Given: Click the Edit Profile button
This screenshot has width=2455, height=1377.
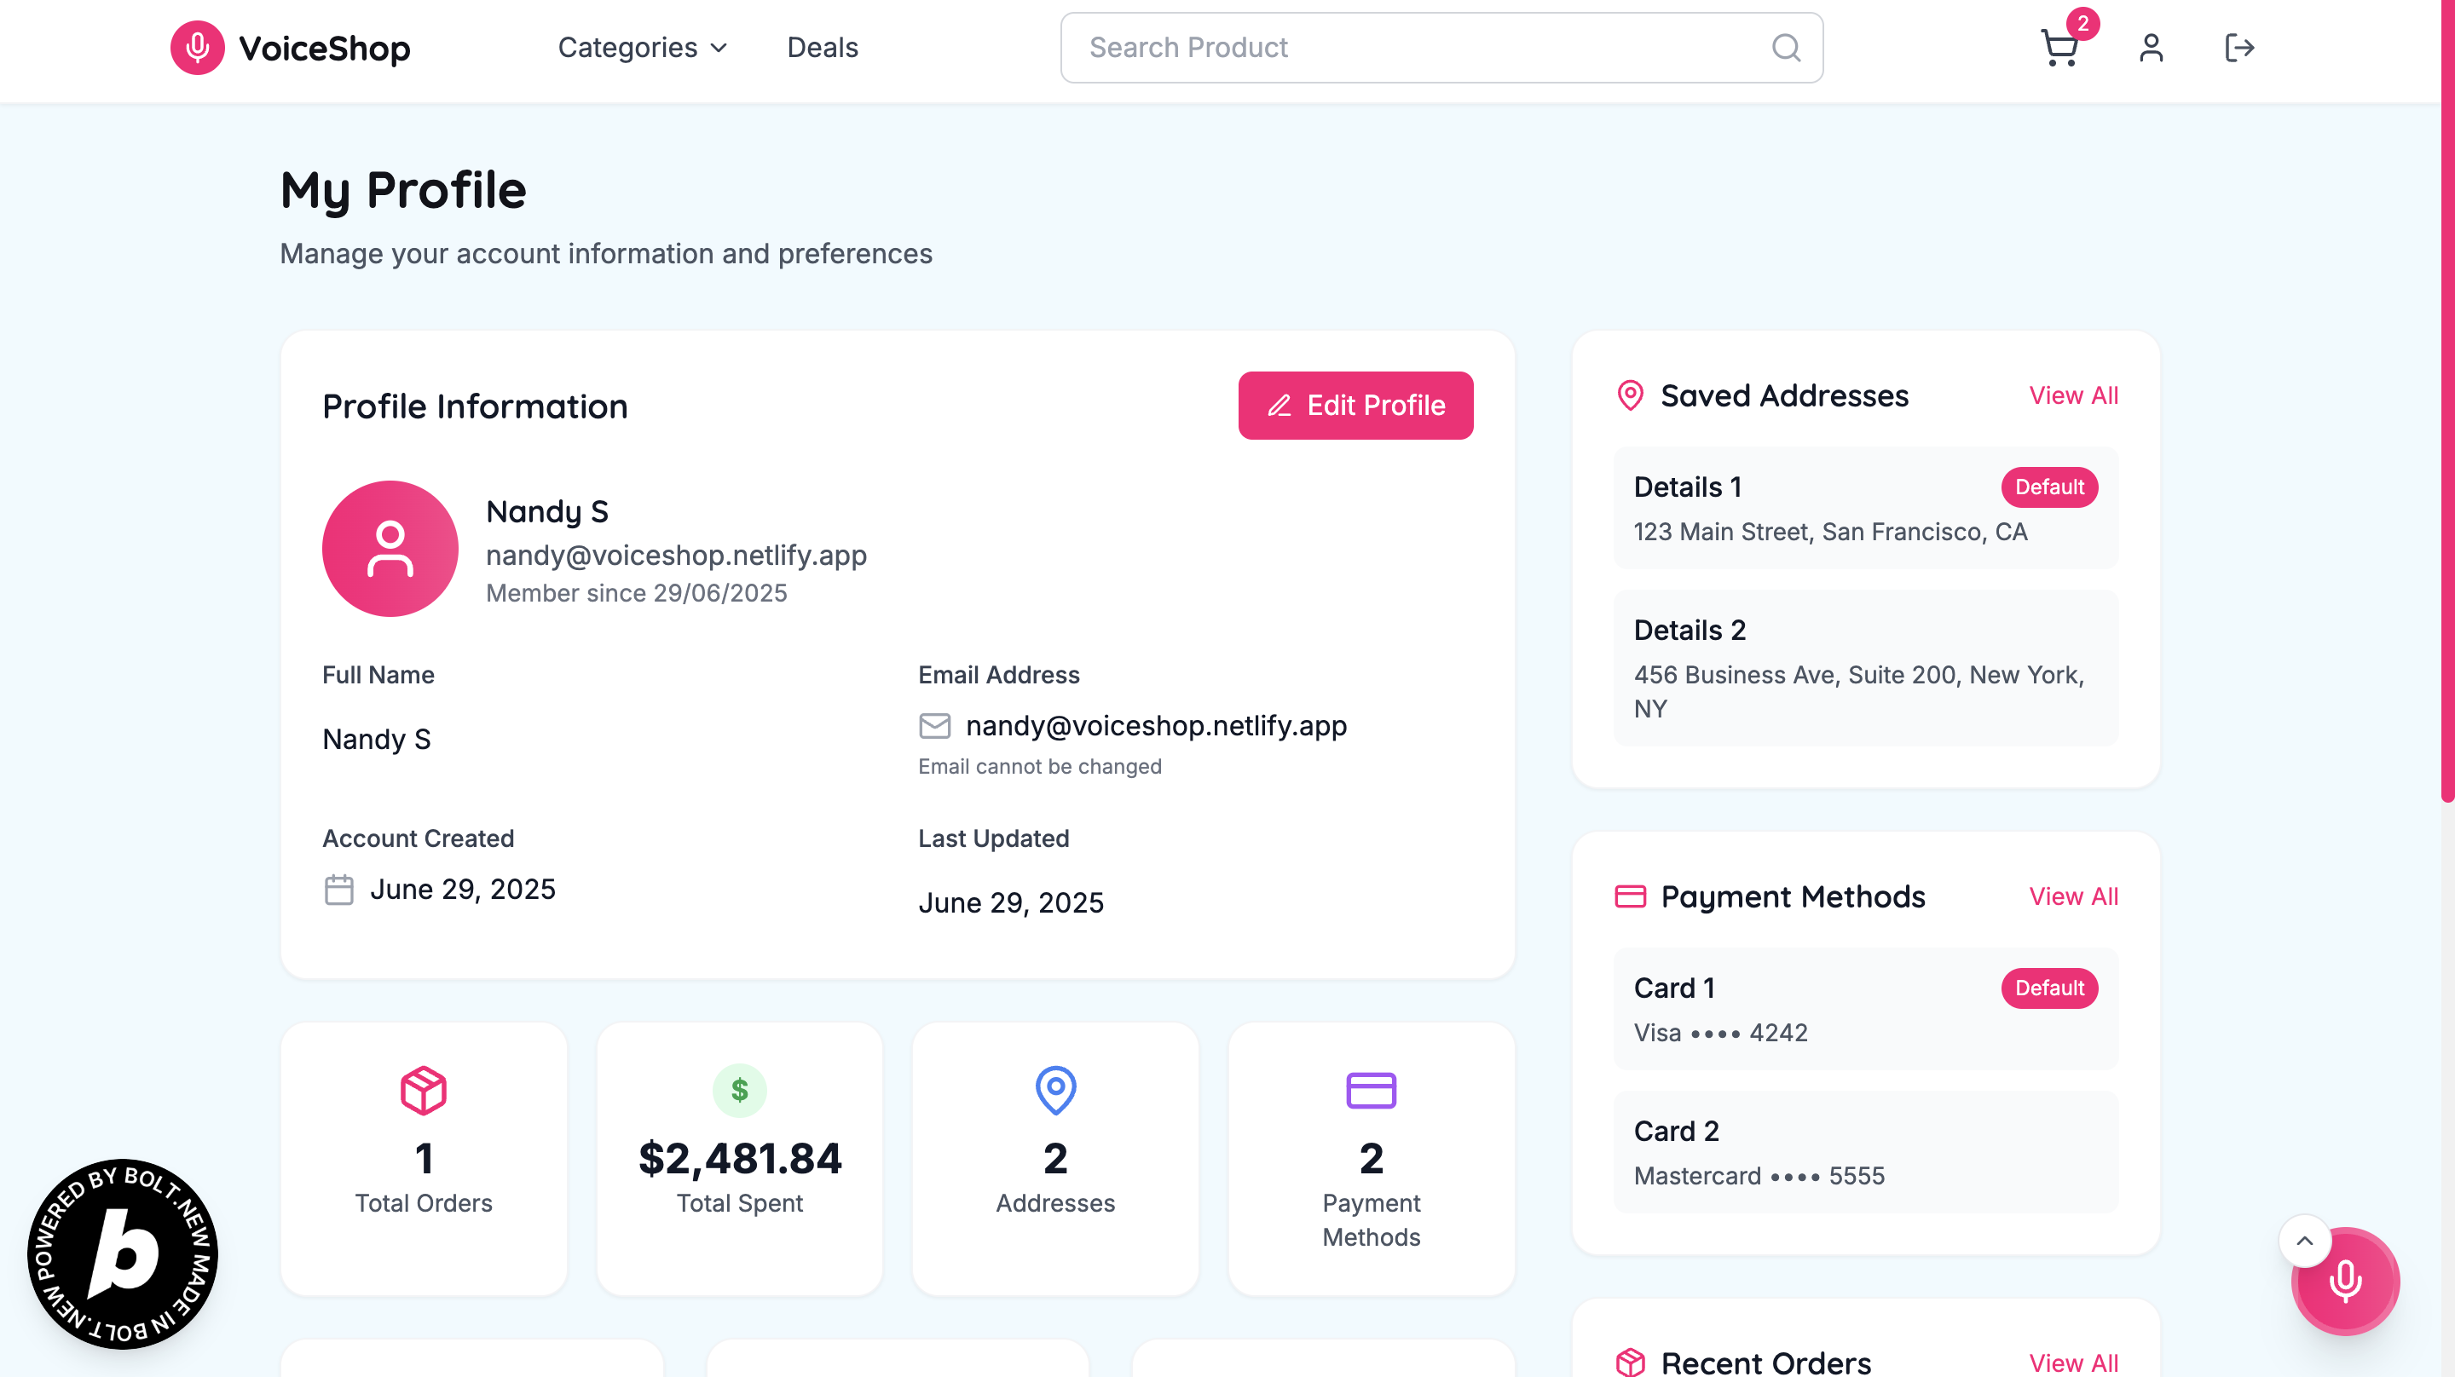Looking at the screenshot, I should 1355,405.
